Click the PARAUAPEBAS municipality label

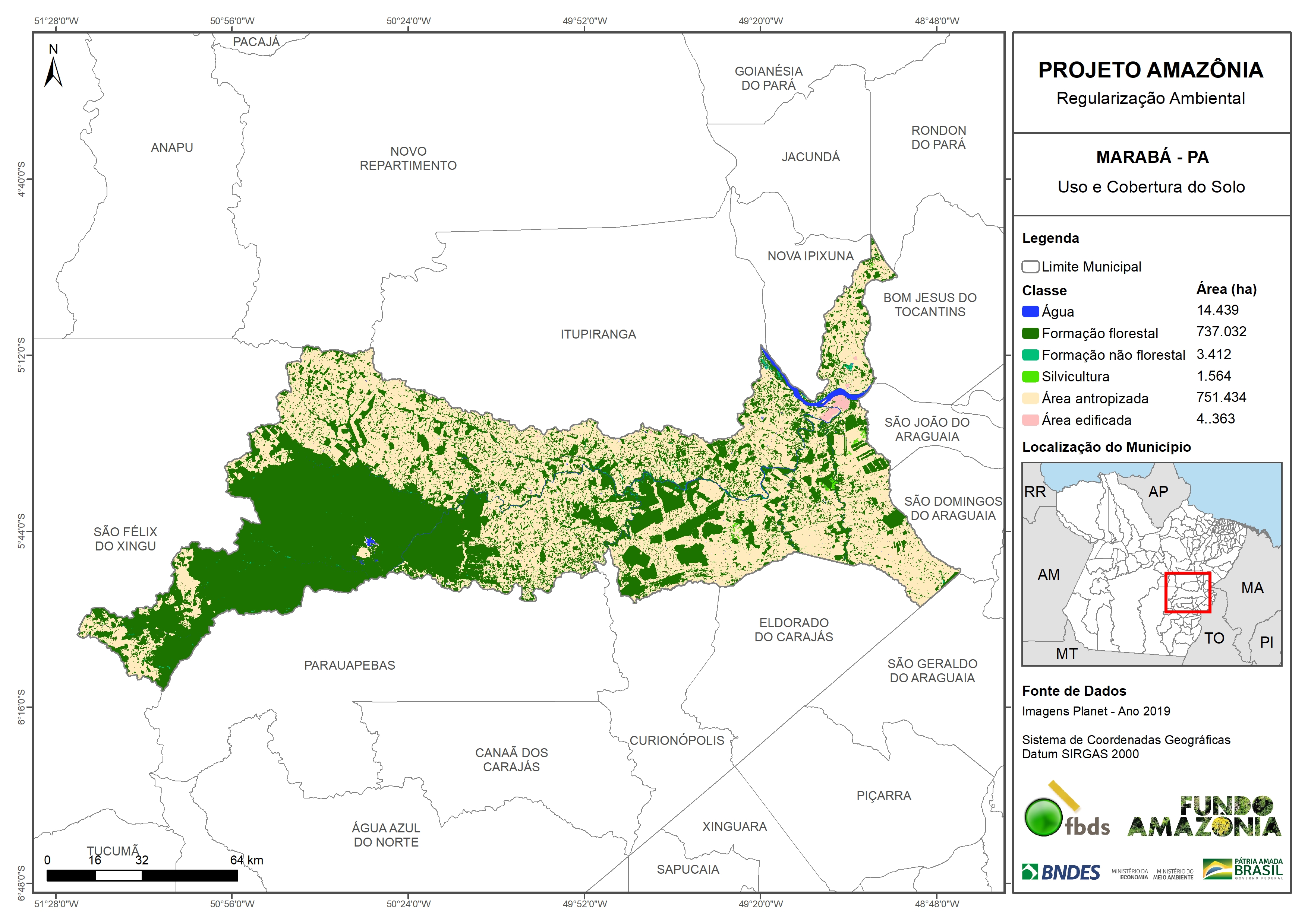349,665
